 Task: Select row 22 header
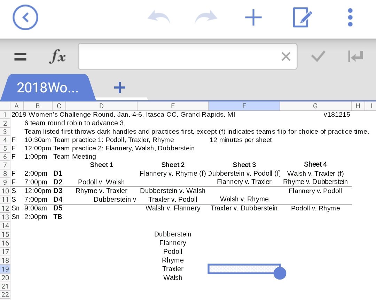(x=5, y=295)
